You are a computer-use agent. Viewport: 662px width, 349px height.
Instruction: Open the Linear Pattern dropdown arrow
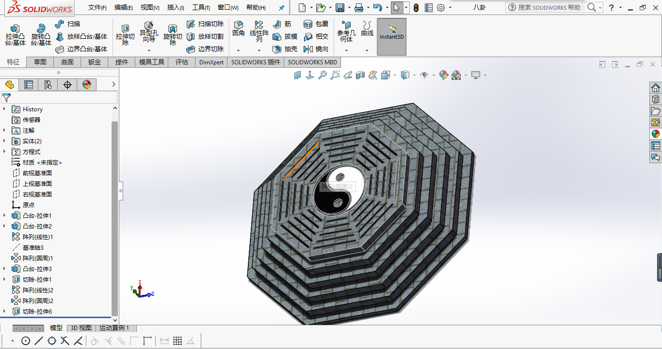pyautogui.click(x=259, y=50)
